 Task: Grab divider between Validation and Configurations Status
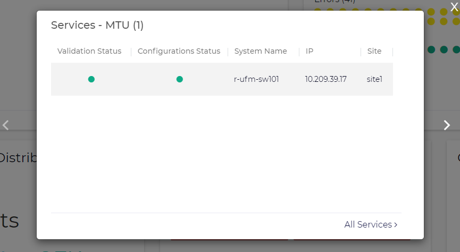(131, 52)
